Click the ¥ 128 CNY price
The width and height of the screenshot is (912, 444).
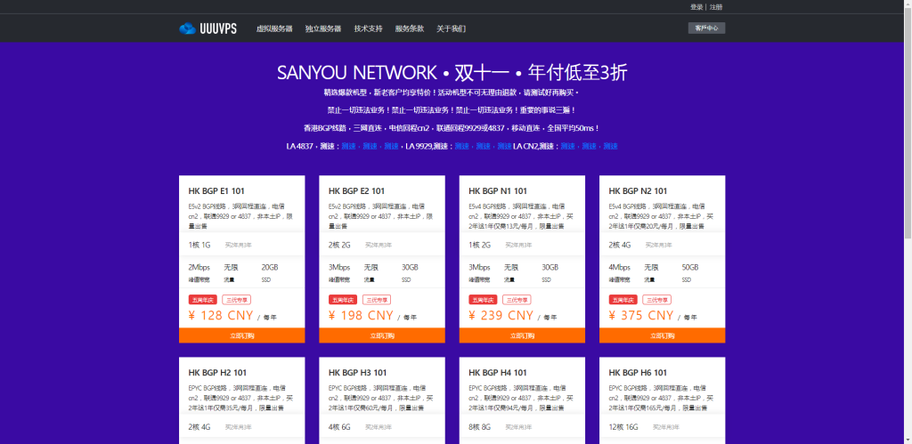pos(221,316)
